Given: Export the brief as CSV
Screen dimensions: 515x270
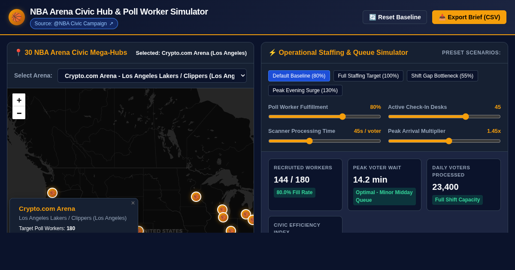Looking at the screenshot, I should 469,17.
